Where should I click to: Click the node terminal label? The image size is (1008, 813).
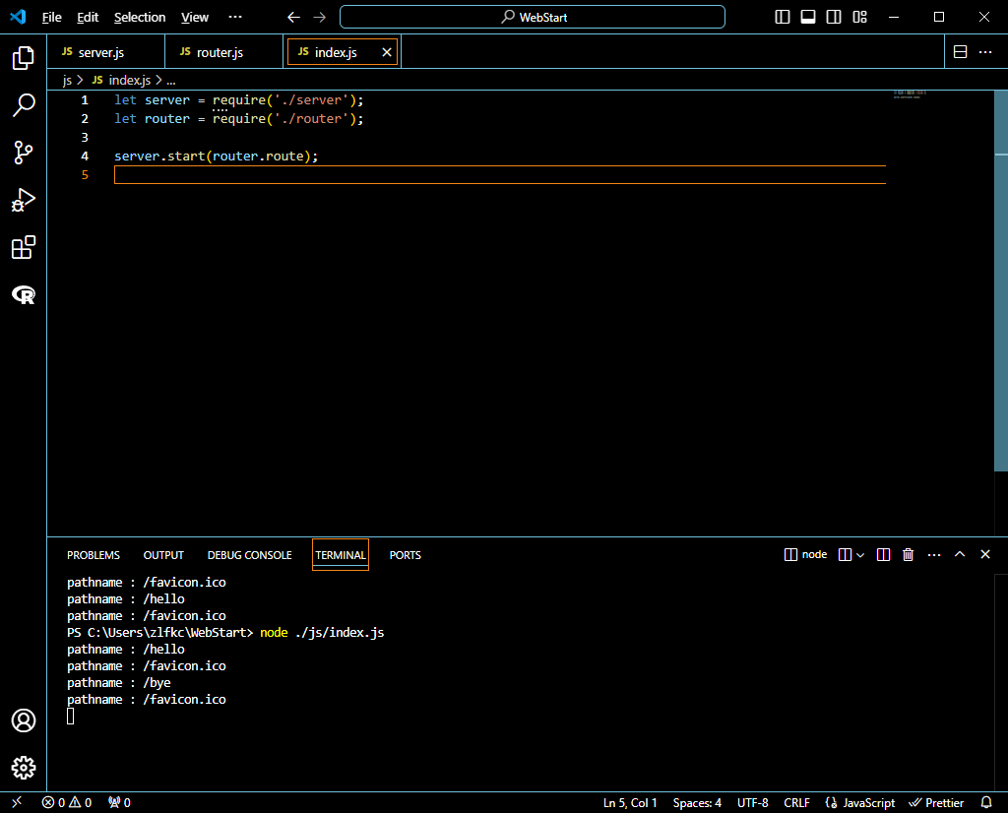806,555
